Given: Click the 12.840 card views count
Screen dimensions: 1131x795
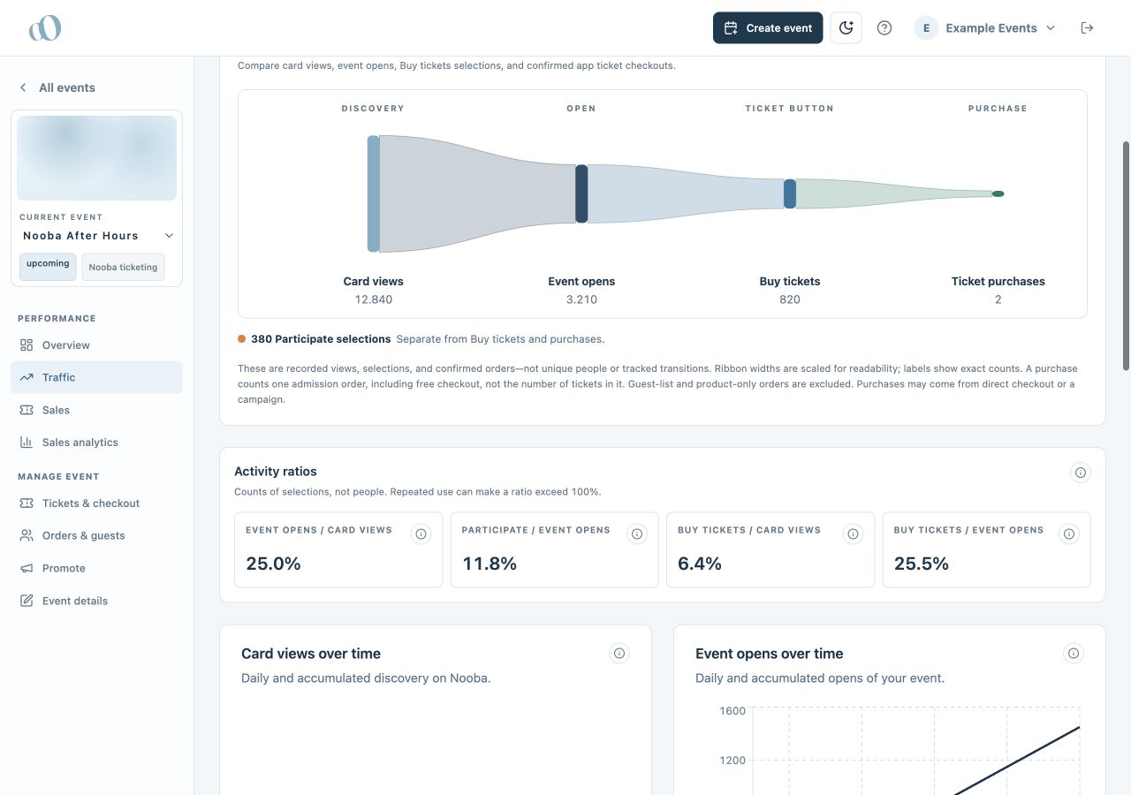Looking at the screenshot, I should (374, 299).
